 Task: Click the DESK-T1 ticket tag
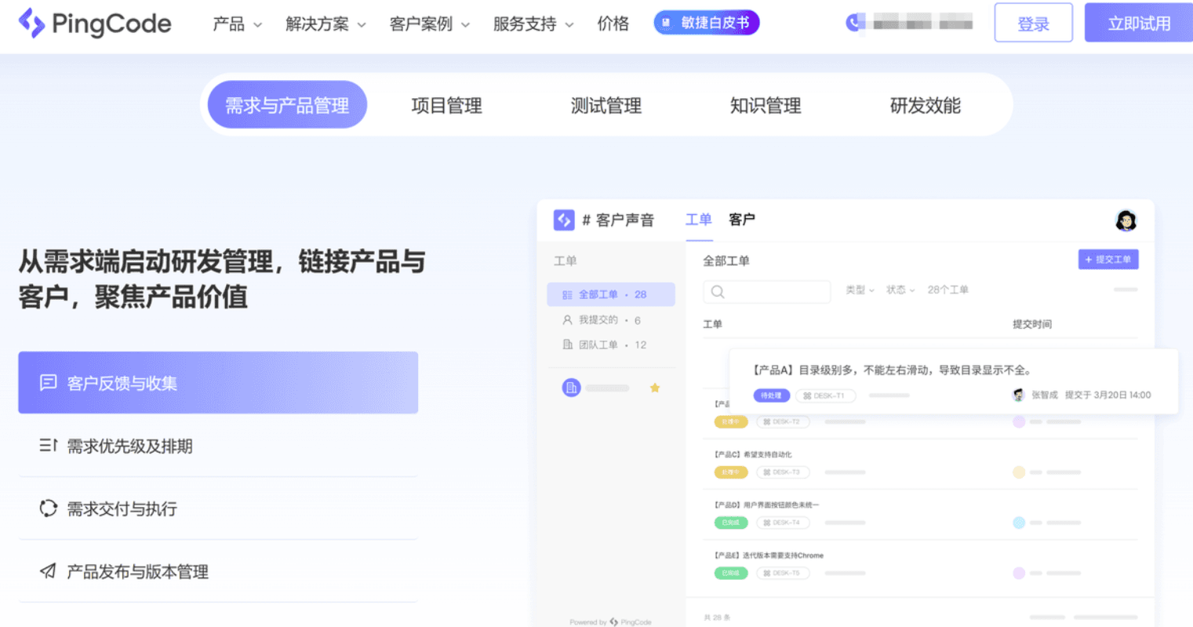(x=825, y=396)
